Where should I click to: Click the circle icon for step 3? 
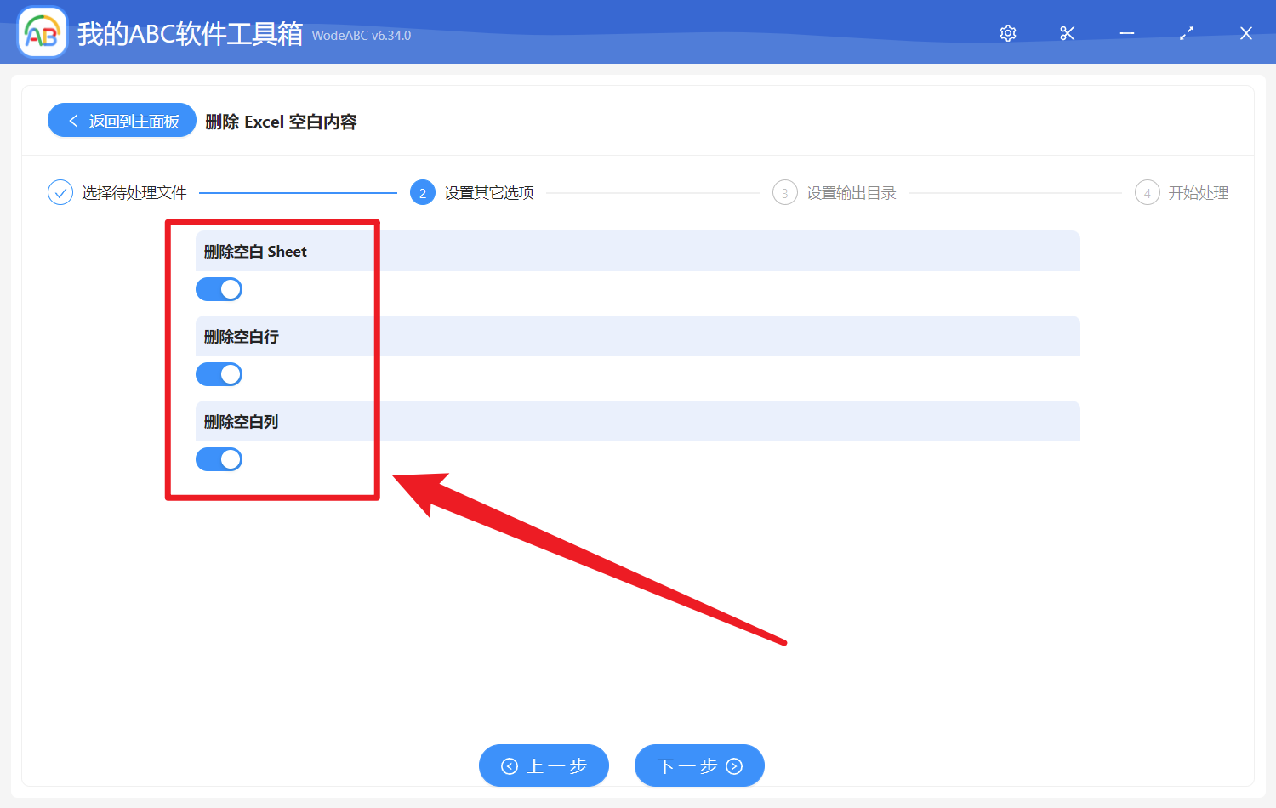(x=784, y=192)
